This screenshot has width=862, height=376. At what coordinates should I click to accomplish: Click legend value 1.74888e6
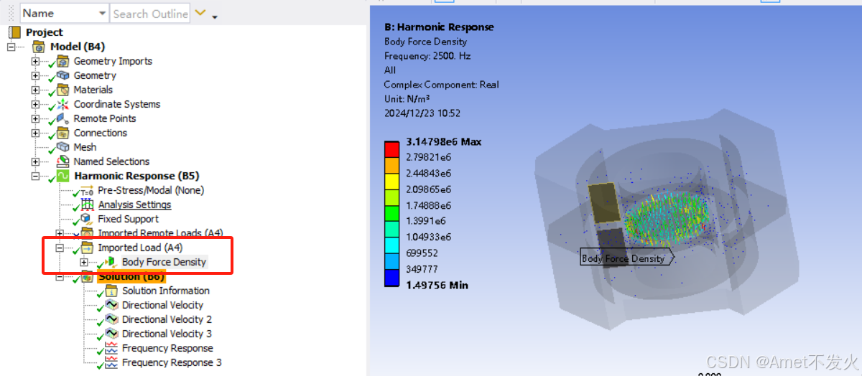(x=428, y=205)
